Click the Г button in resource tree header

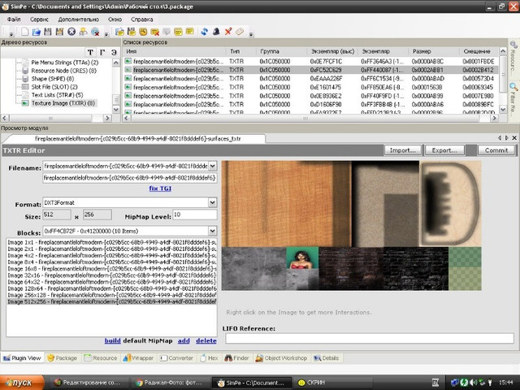click(102, 52)
